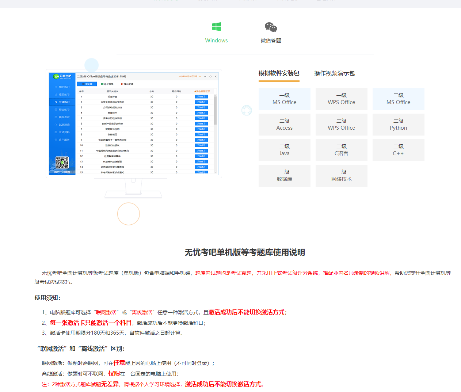Download the 二级 Python package
The width and height of the screenshot is (461, 392).
click(x=399, y=125)
